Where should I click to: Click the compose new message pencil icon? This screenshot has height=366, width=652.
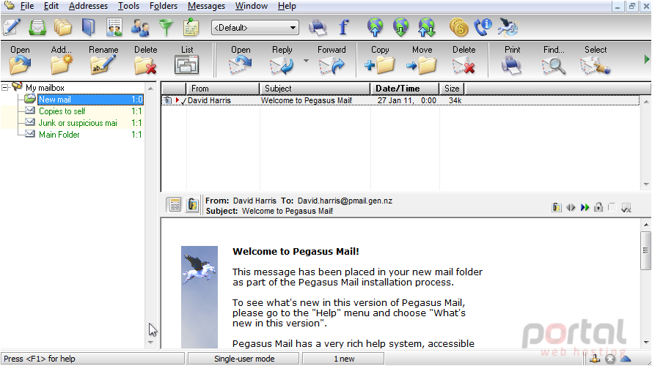tap(12, 27)
